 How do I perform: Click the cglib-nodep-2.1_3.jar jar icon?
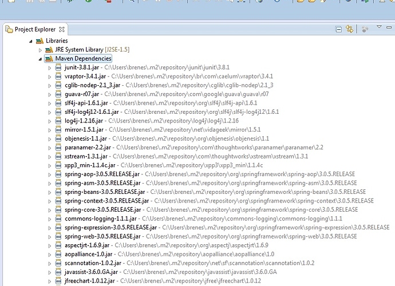tap(58, 85)
